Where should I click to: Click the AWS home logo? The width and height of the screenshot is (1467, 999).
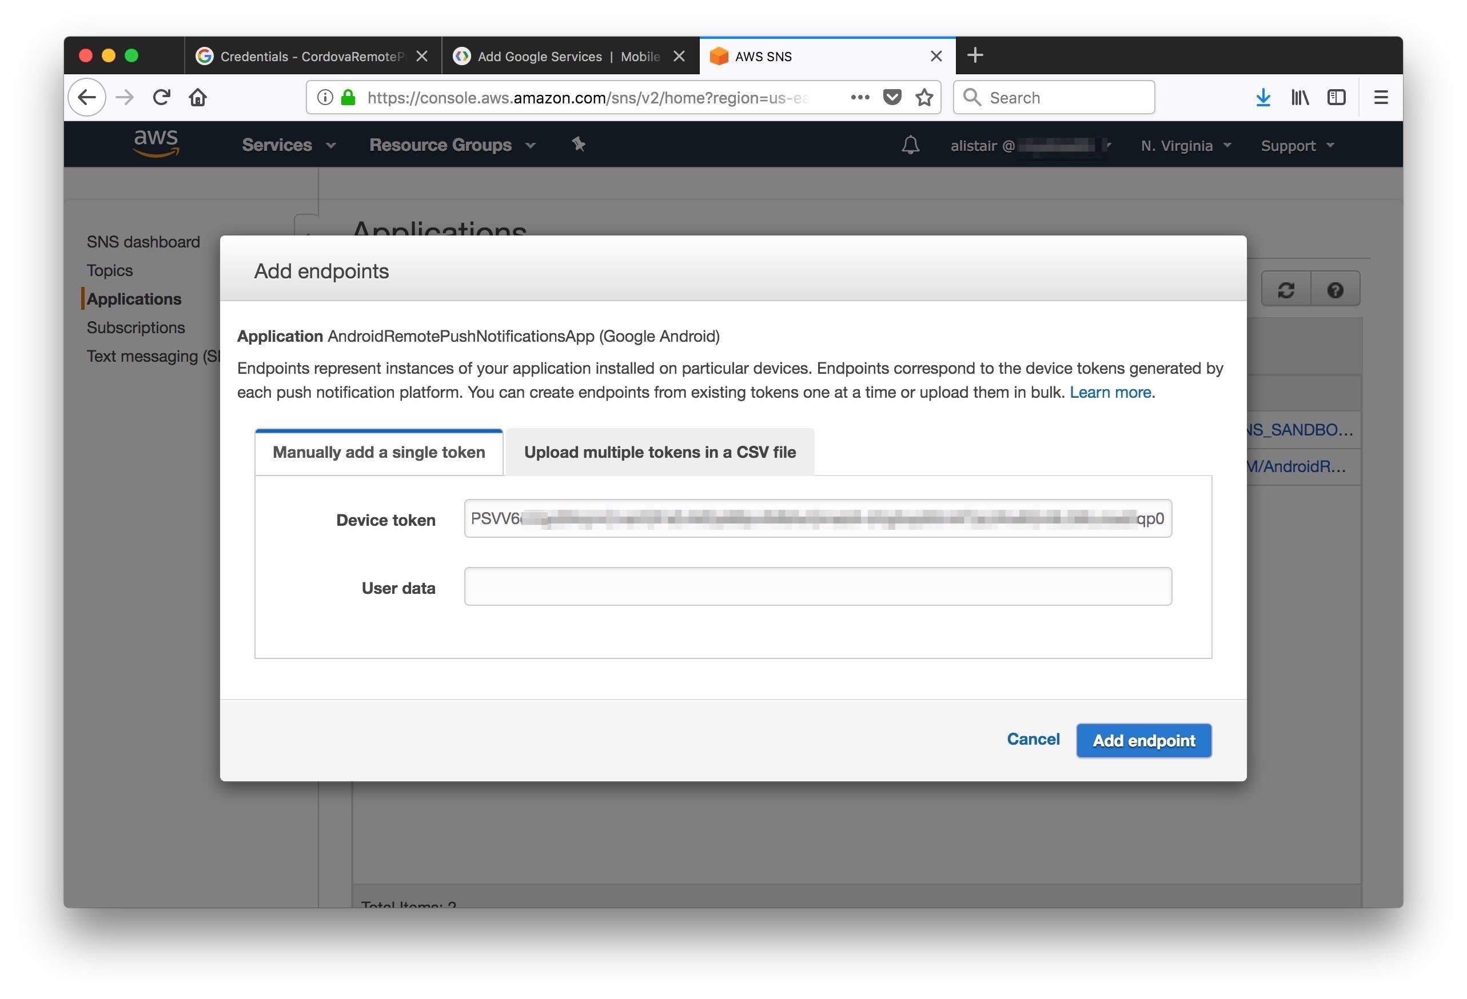click(156, 143)
